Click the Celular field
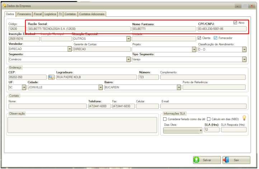Image resolution: width=259 pixels, height=169 pixels. (147, 106)
